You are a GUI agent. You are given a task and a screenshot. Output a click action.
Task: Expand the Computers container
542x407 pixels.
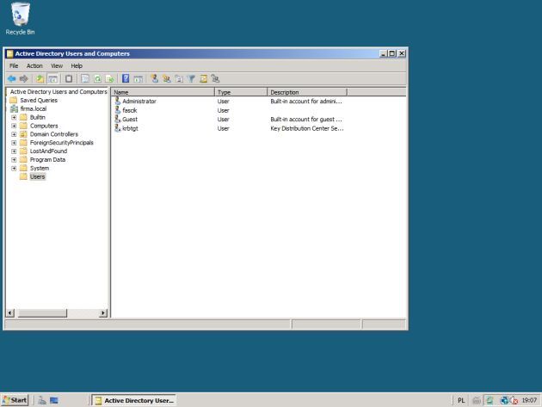[14, 126]
